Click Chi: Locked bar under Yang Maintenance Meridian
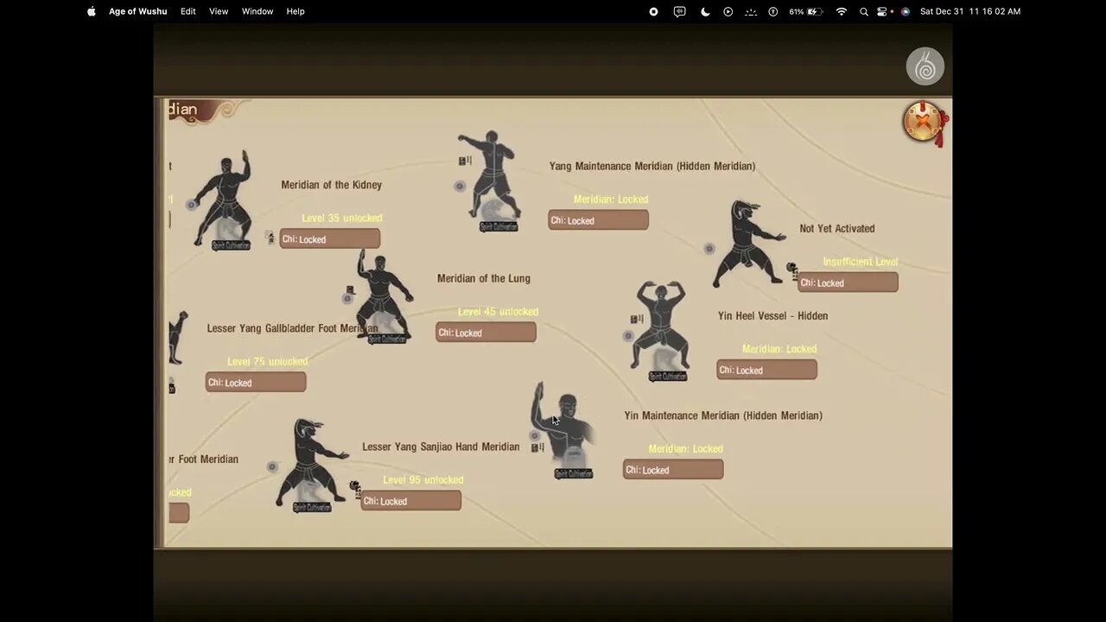The width and height of the screenshot is (1106, 622). [598, 220]
